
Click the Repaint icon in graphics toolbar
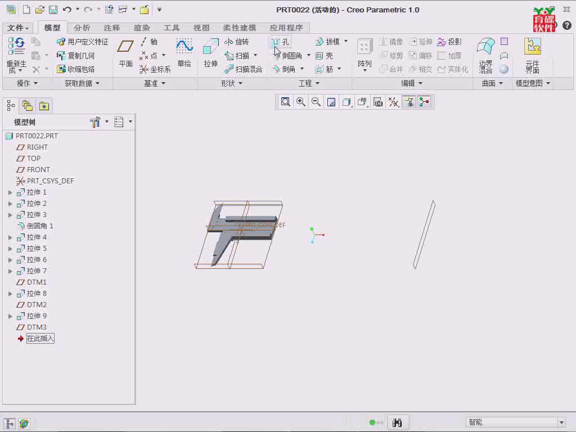331,102
